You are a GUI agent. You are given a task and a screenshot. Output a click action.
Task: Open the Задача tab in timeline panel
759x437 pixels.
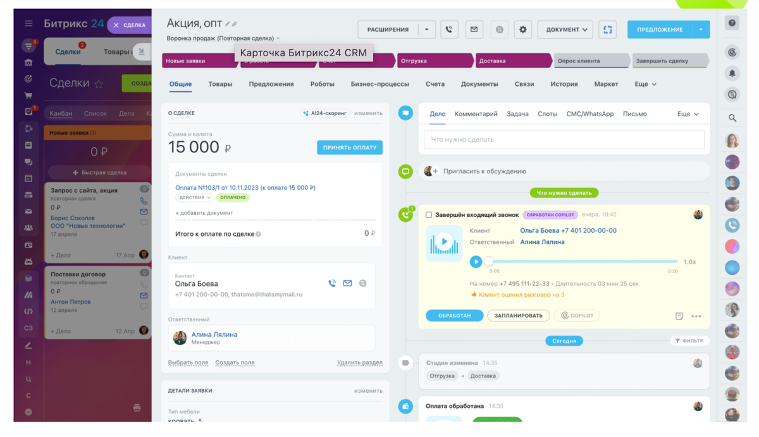518,114
